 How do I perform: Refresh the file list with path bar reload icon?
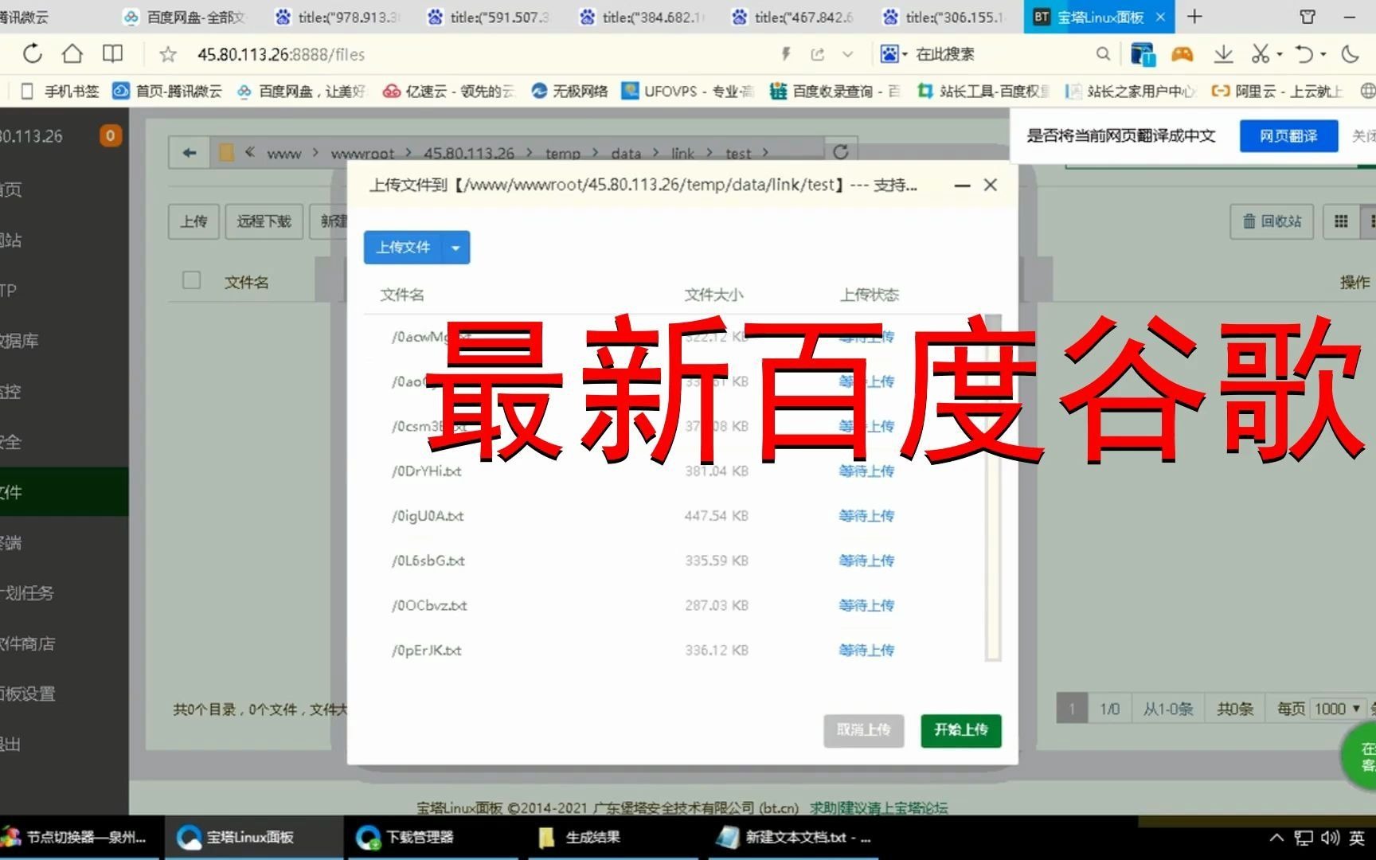(841, 151)
